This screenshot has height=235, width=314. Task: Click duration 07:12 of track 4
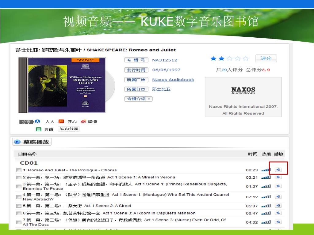252,197
